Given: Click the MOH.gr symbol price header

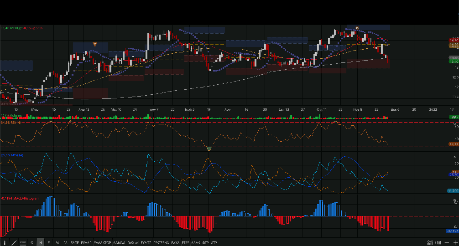Looking at the screenshot, I should point(22,28).
